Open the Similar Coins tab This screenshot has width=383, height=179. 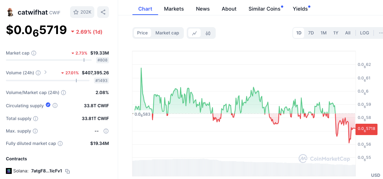point(265,9)
